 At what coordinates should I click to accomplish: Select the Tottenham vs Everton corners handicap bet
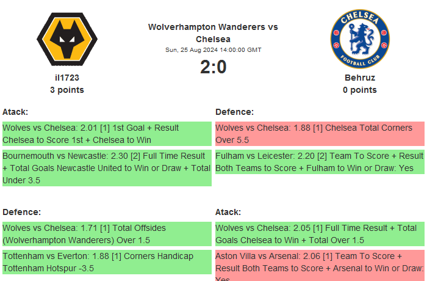[x=107, y=262]
